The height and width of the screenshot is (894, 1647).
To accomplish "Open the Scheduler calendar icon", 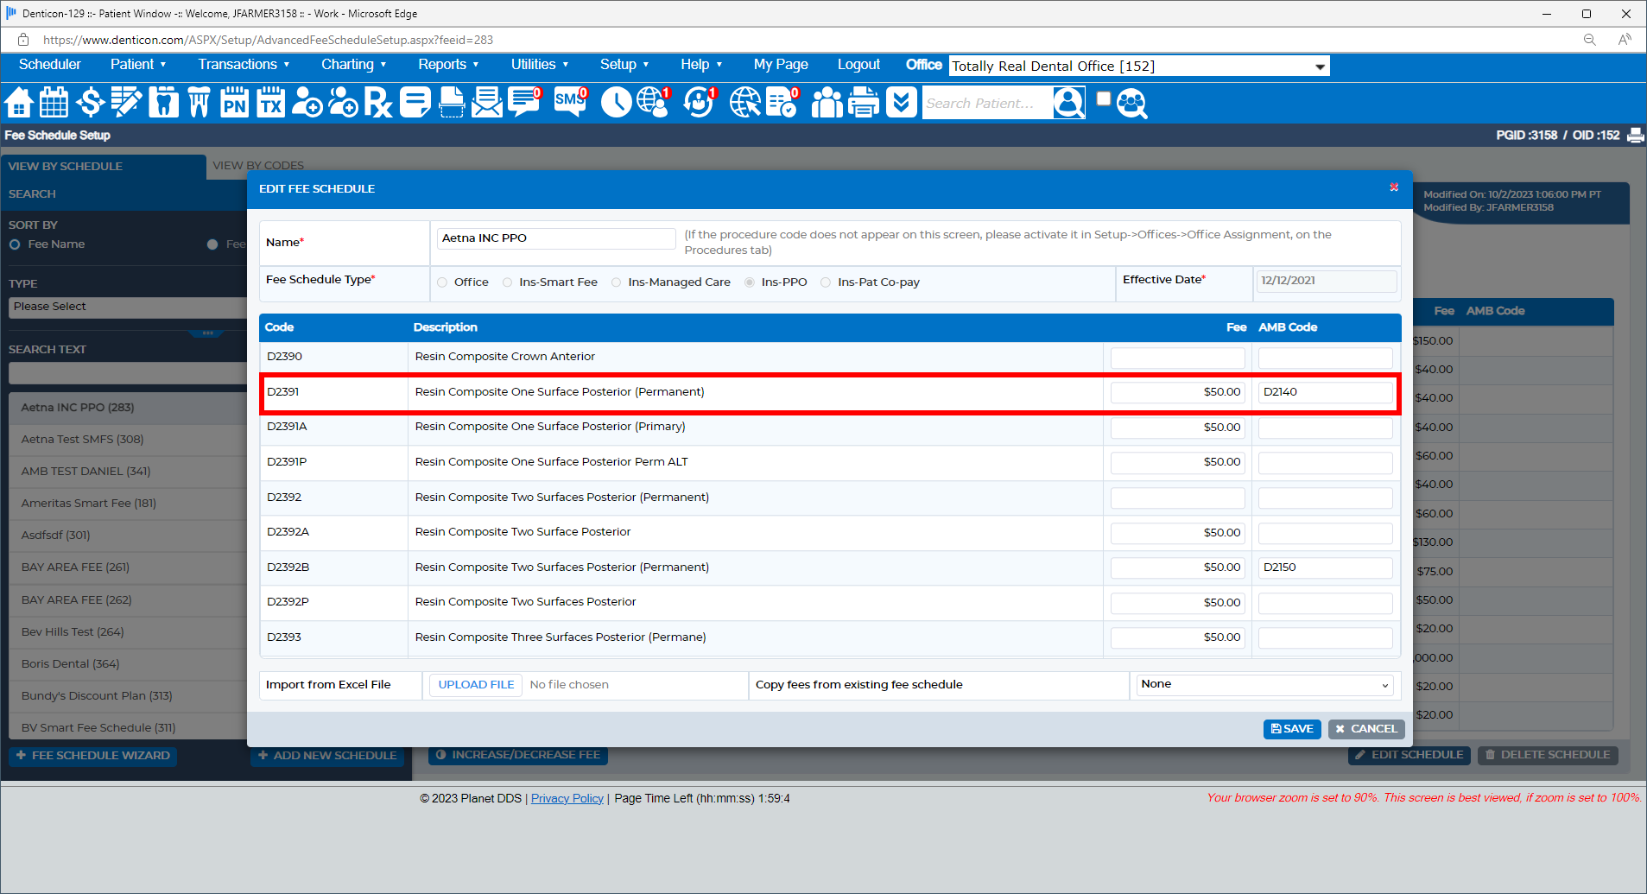I will coord(54,103).
